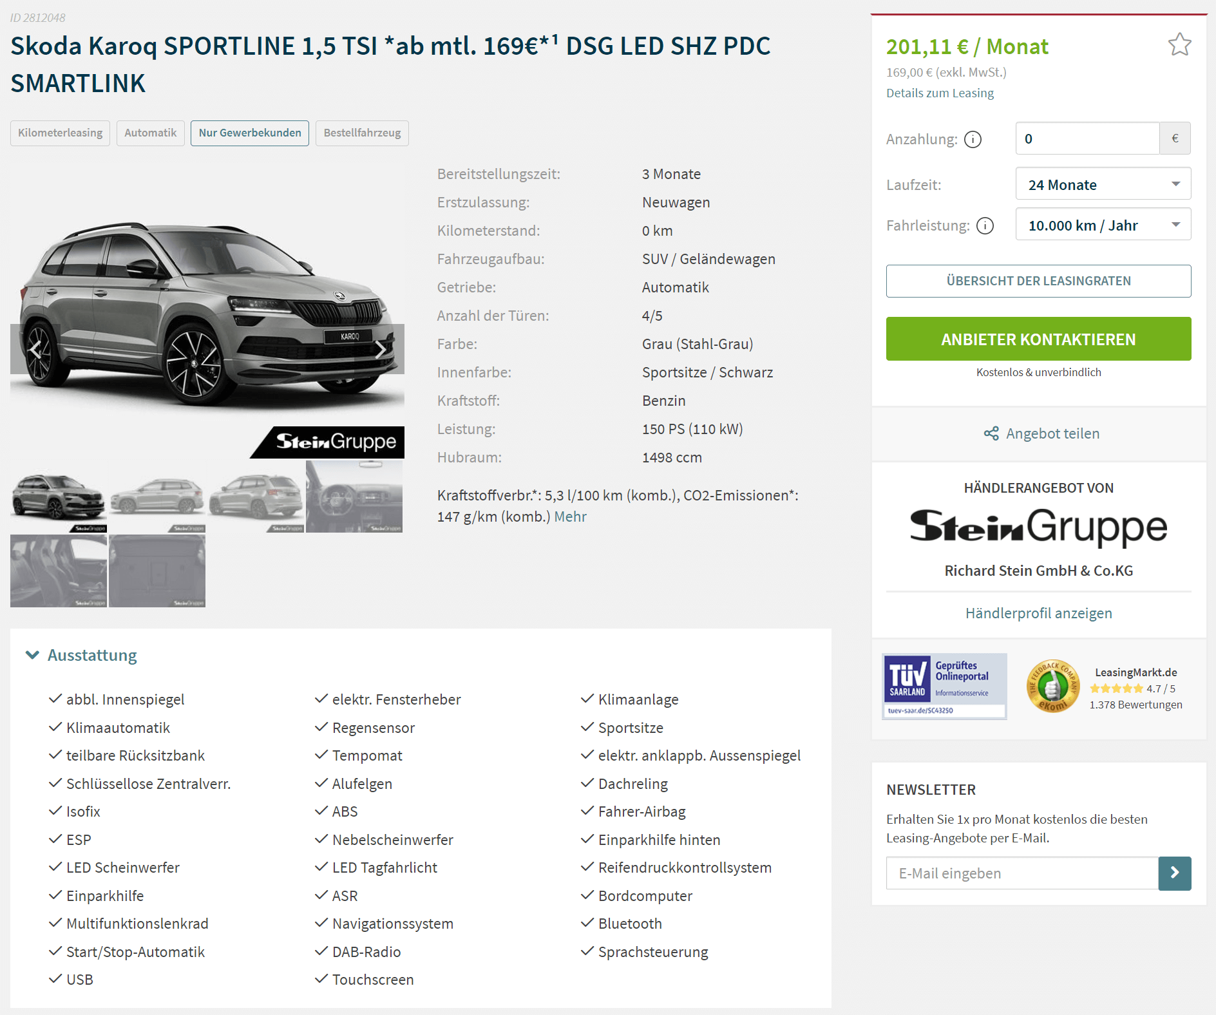
Task: Submit newsletter email with arrow button
Action: pyautogui.click(x=1174, y=873)
